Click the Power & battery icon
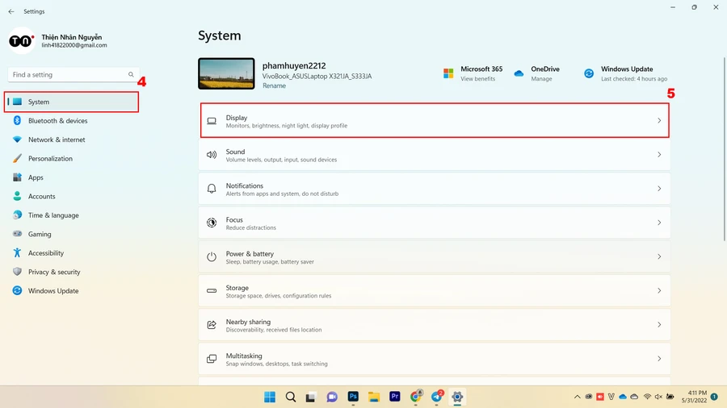 point(212,256)
